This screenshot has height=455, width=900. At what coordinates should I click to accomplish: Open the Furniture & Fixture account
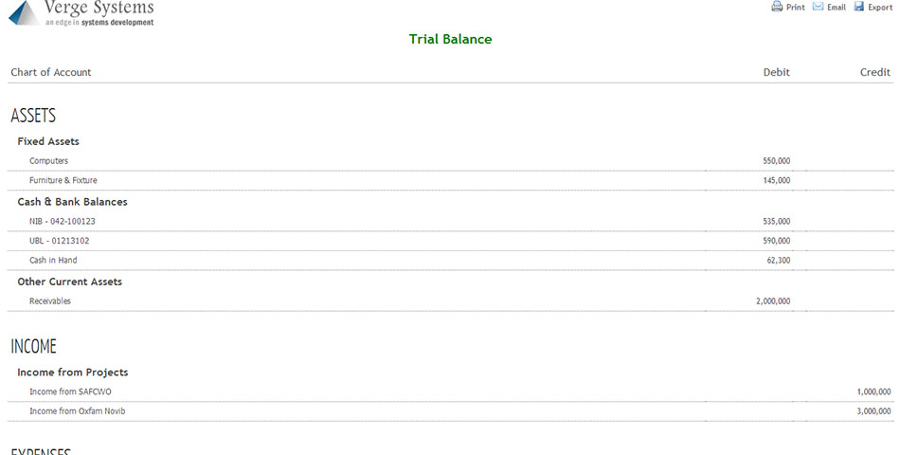63,180
